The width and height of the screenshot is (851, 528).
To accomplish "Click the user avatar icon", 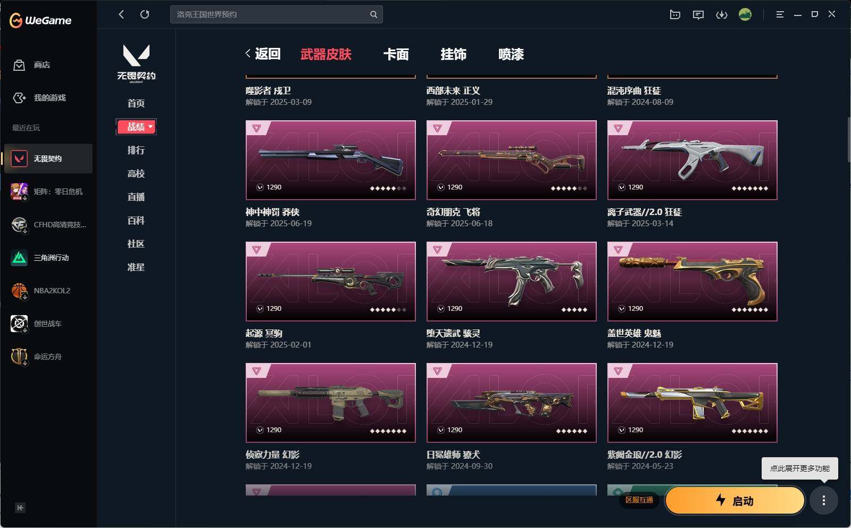I will click(745, 14).
